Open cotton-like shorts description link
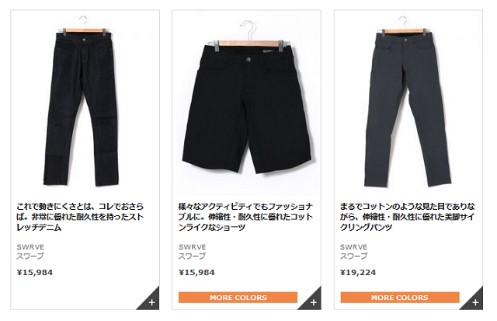This screenshot has height=321, width=497. pyautogui.click(x=245, y=217)
